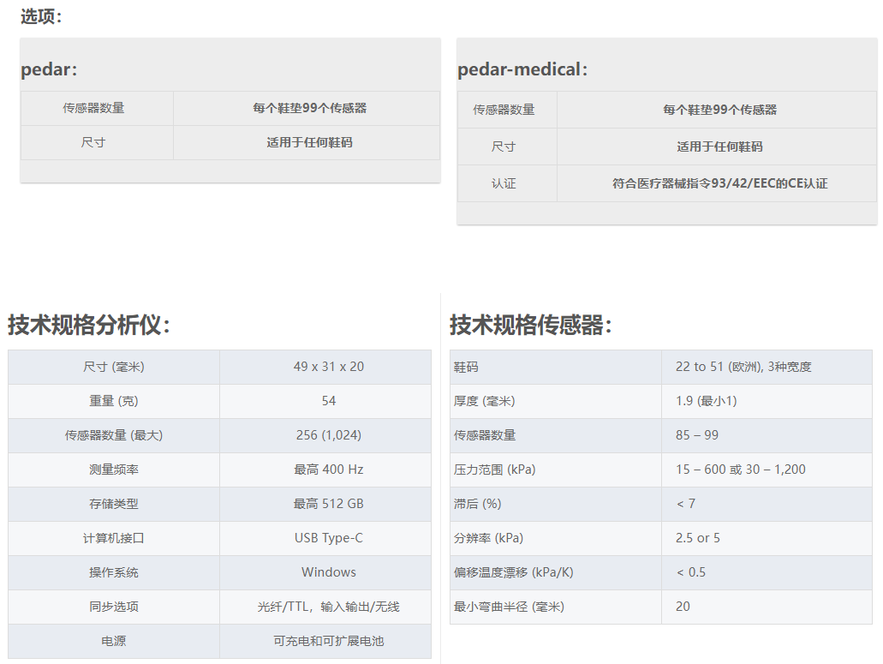Click 符合医疗器械指令93/42/EEC的CE认证 text

click(720, 183)
